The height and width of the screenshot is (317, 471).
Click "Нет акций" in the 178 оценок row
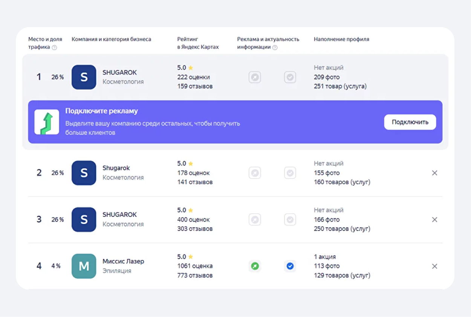[x=329, y=163]
